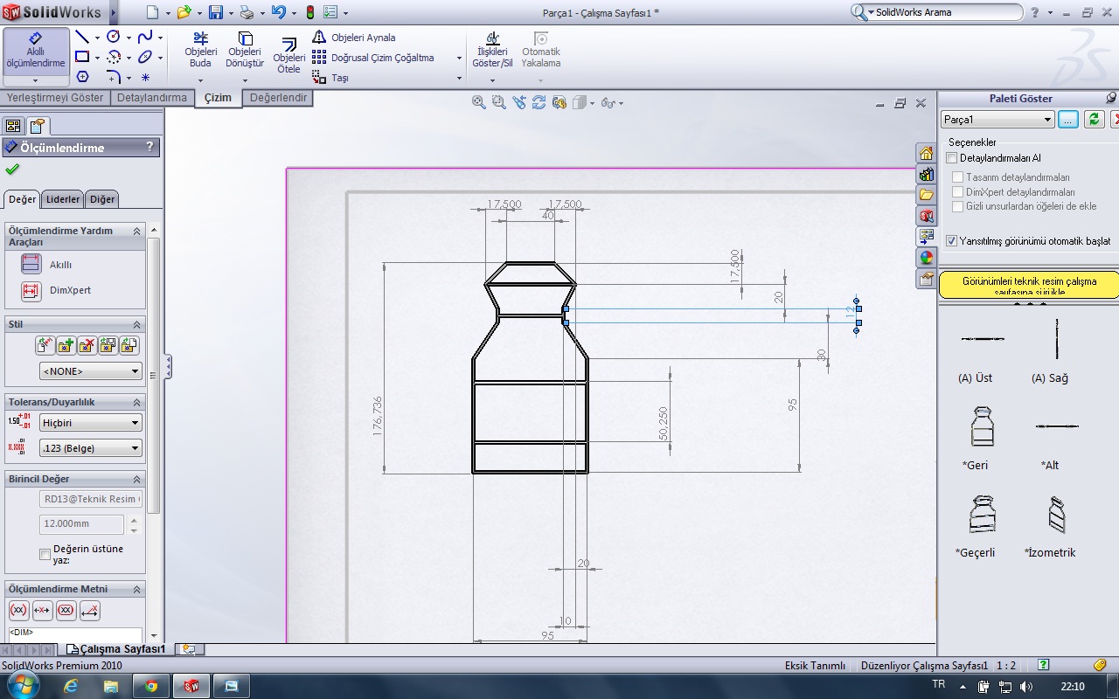Check the Detaylandırmaları Al checkbox
The height and width of the screenshot is (699, 1119).
pos(952,158)
